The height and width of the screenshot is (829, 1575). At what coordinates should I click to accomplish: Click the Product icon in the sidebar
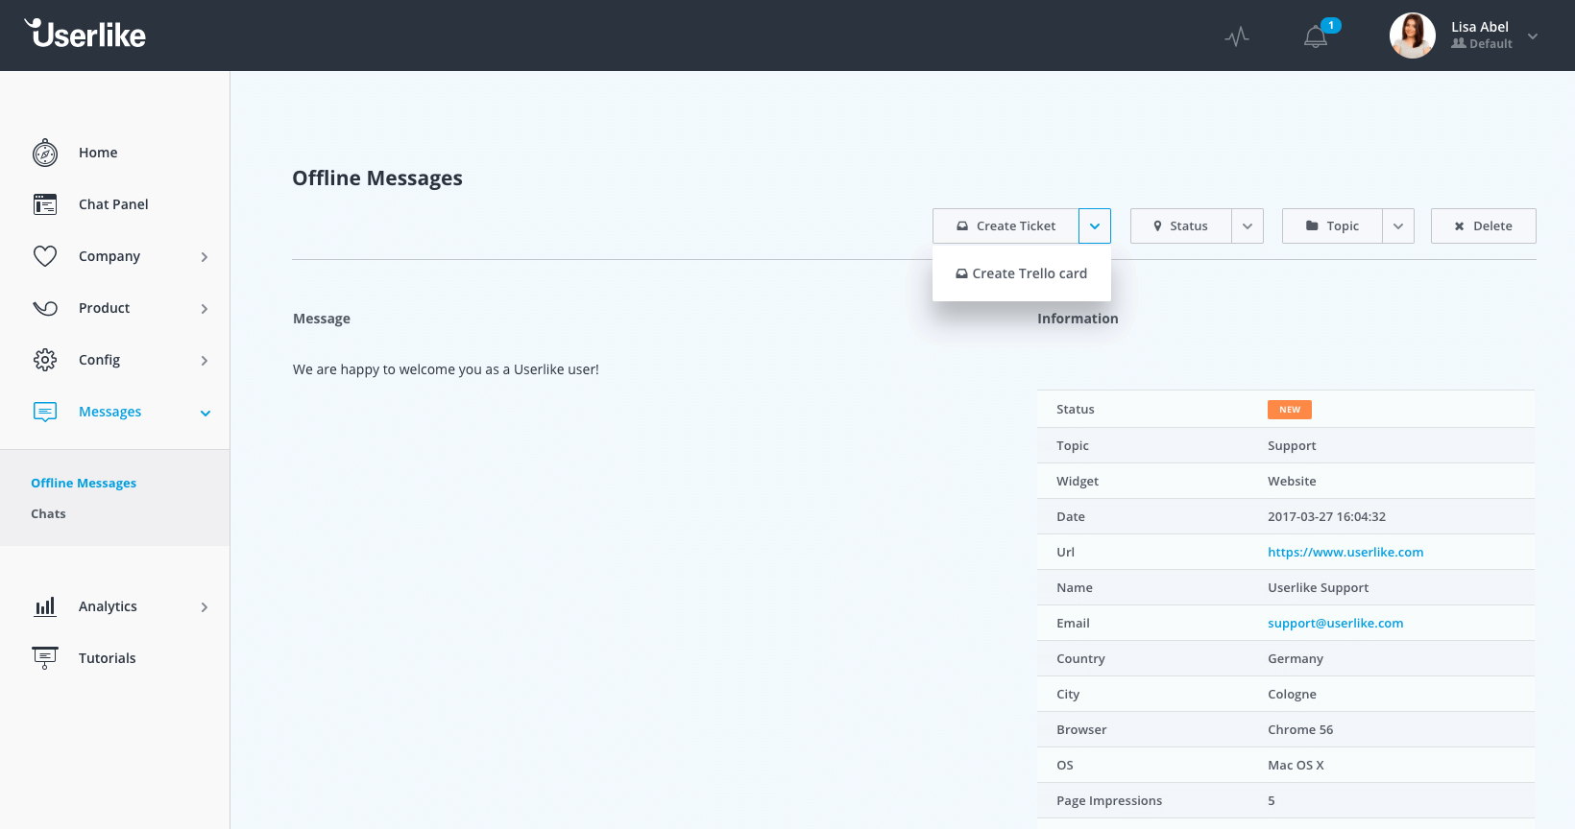click(45, 308)
